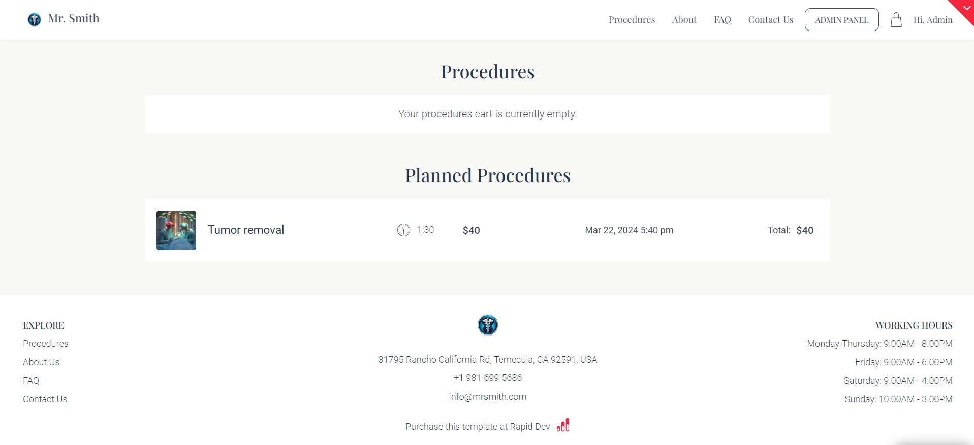Click the Tumor removal procedure title

(246, 230)
